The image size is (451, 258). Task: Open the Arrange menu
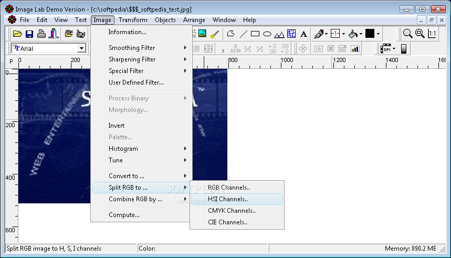[194, 20]
